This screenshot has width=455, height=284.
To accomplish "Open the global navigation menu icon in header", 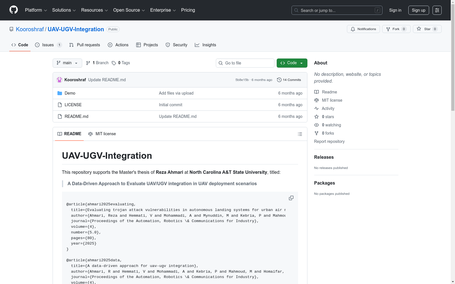I will point(437,10).
